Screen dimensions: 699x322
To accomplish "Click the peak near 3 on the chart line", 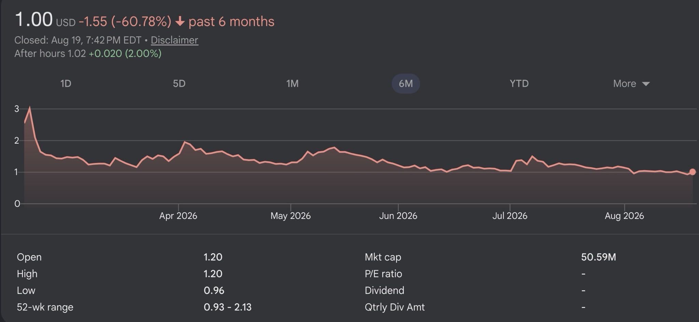I will (x=30, y=108).
